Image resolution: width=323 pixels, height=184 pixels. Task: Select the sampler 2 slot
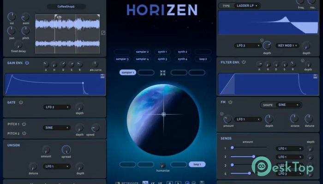coord(142,52)
